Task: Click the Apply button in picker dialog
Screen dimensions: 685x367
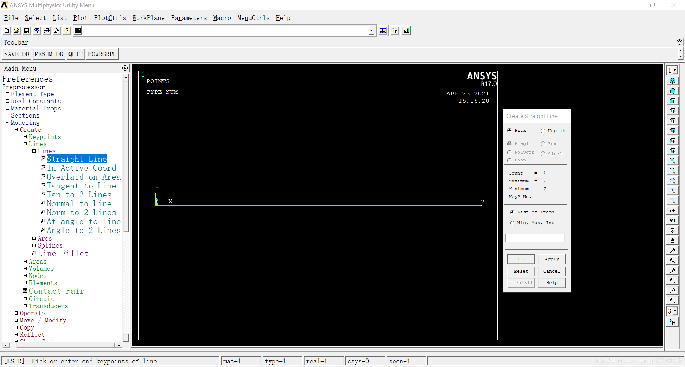Action: coord(552,259)
